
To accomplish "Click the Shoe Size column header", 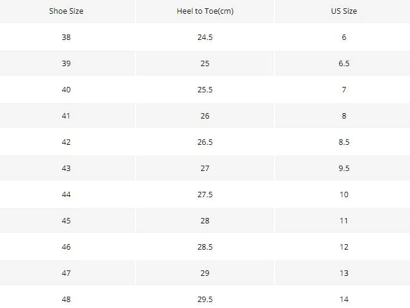I will [66, 11].
